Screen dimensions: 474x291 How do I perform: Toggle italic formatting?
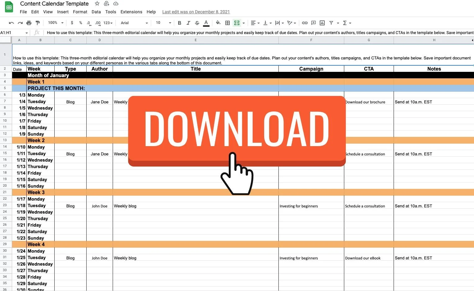[188, 23]
